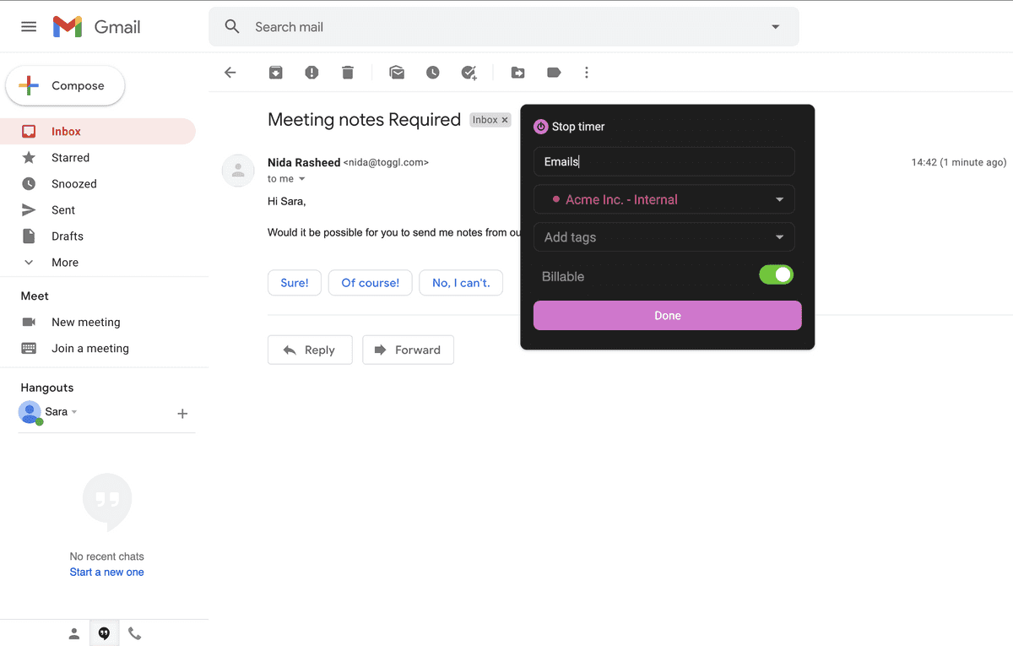Open search options with the dropdown arrow
This screenshot has width=1013, height=646.
[x=775, y=26]
